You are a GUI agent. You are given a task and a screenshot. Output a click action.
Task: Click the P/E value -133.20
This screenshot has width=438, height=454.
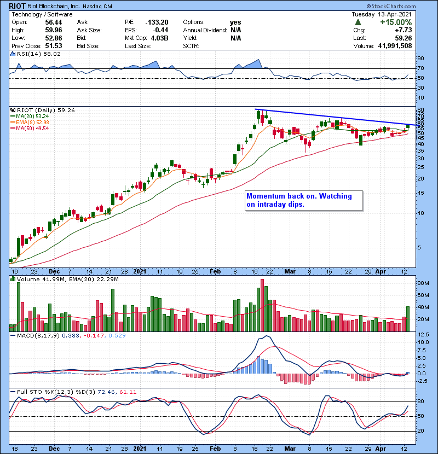coord(157,22)
